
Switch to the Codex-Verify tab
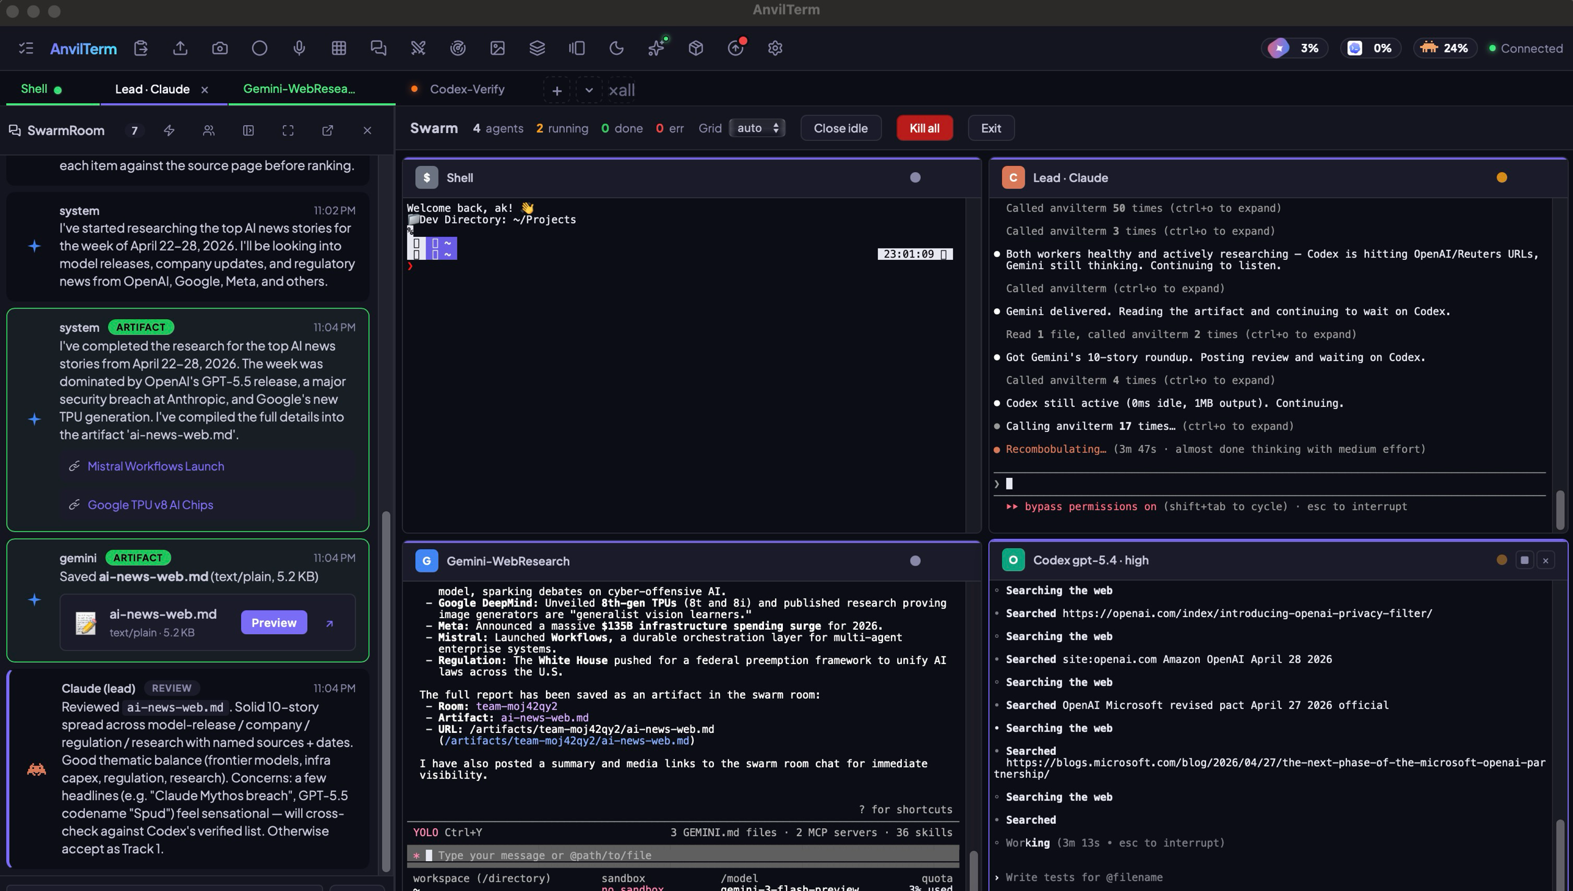(467, 88)
